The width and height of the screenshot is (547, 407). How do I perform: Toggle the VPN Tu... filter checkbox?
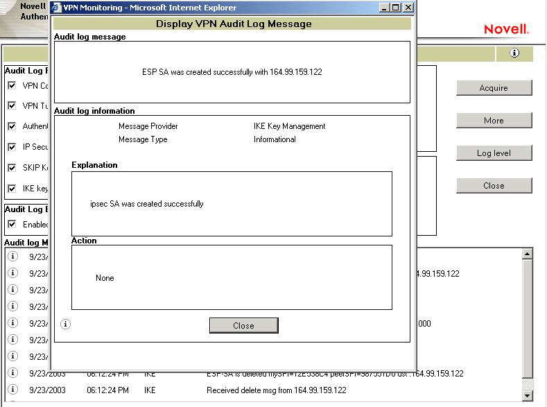point(12,105)
